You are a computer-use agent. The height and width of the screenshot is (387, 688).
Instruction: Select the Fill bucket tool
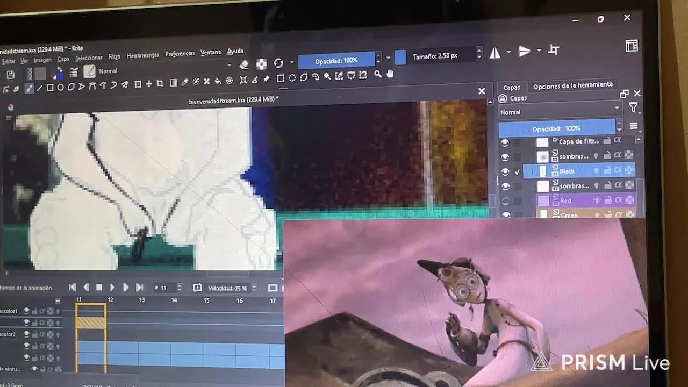tap(218, 81)
